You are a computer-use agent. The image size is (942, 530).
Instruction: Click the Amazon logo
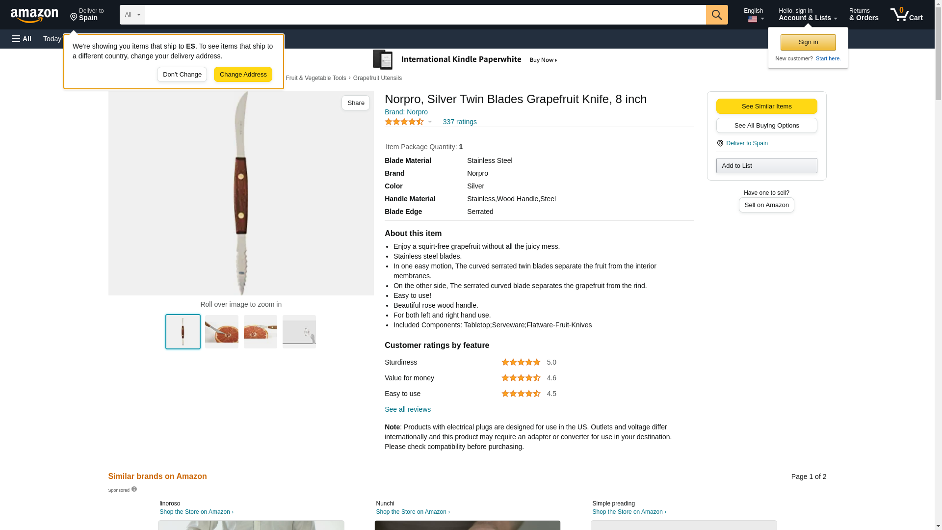point(34,15)
